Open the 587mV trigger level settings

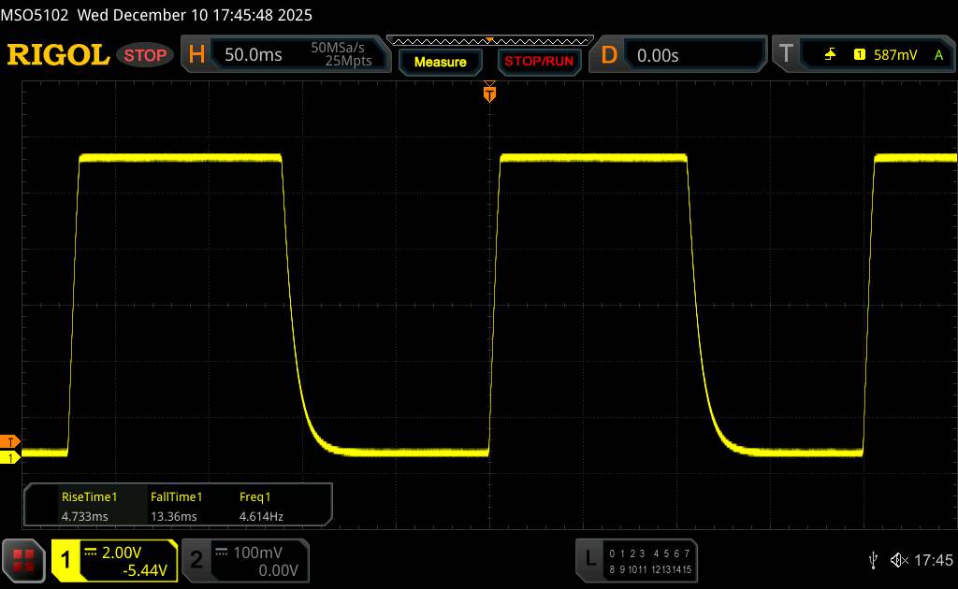point(895,55)
